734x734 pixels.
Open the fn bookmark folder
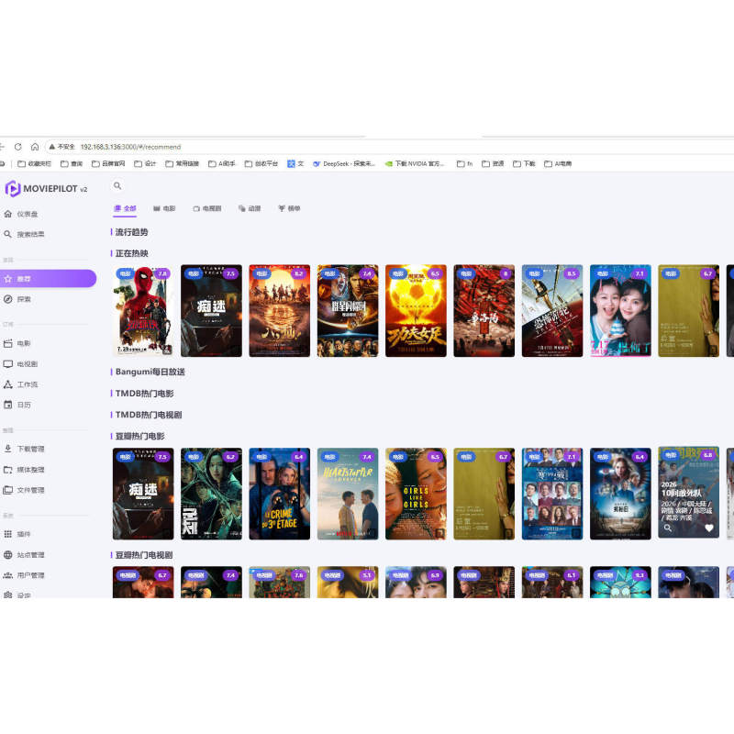(x=465, y=164)
